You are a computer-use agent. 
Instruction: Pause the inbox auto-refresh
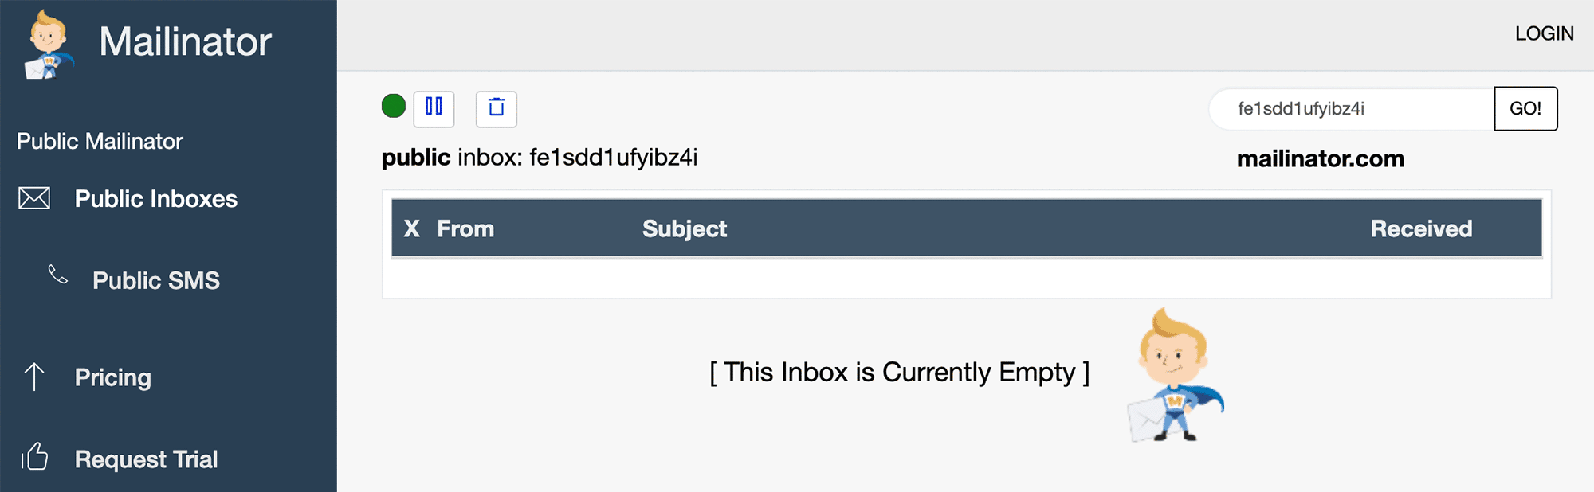click(x=433, y=108)
